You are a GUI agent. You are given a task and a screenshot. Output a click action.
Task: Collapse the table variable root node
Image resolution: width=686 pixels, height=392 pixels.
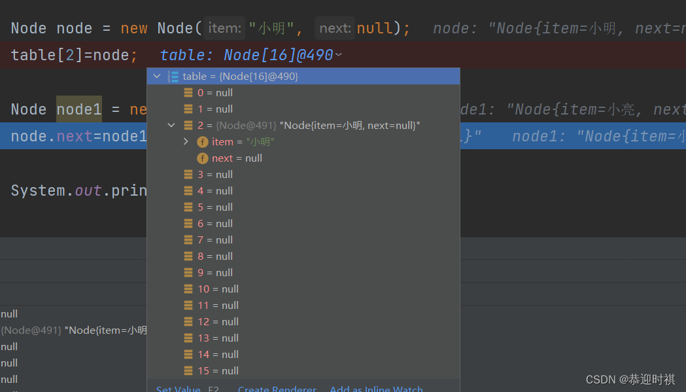click(x=157, y=76)
